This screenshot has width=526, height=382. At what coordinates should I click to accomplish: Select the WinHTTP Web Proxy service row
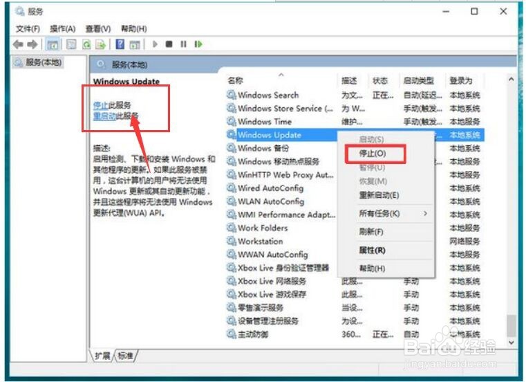coord(355,174)
